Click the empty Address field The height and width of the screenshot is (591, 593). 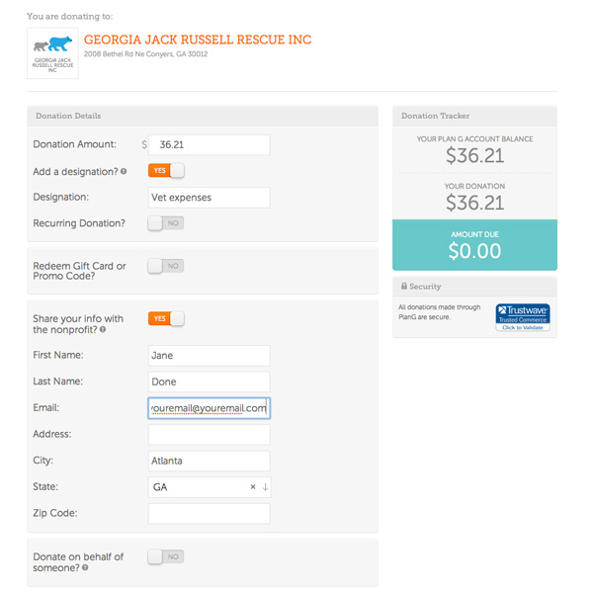click(210, 435)
